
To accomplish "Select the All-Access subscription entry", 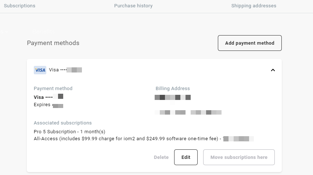I will [144, 139].
